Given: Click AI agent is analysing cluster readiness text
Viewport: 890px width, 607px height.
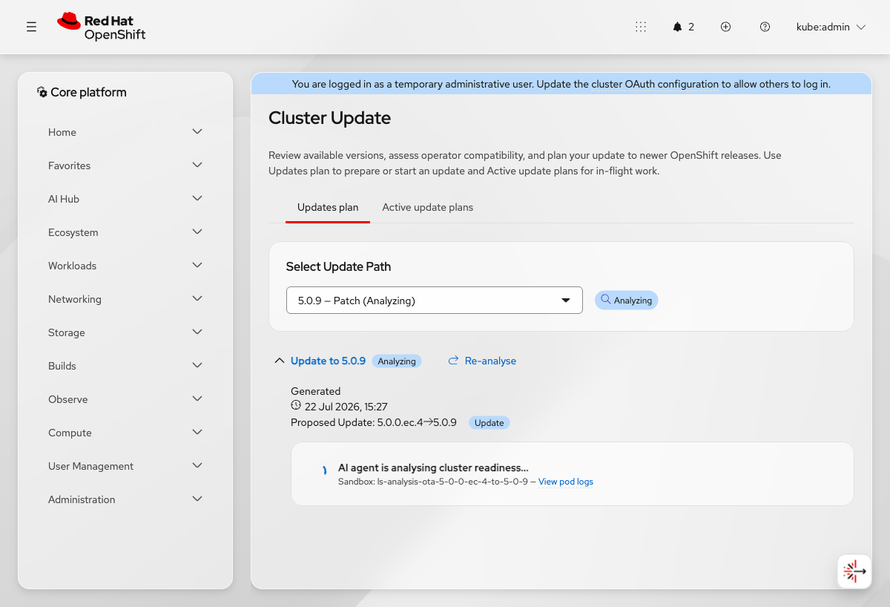Looking at the screenshot, I should point(433,467).
